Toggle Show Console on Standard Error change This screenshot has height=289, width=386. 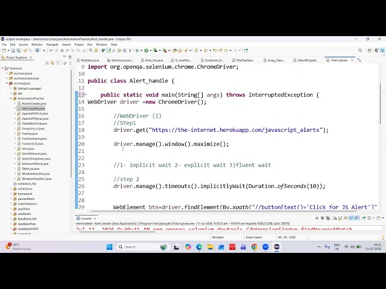point(357,218)
